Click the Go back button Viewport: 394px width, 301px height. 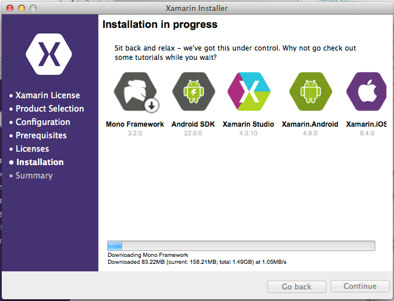coord(296,286)
